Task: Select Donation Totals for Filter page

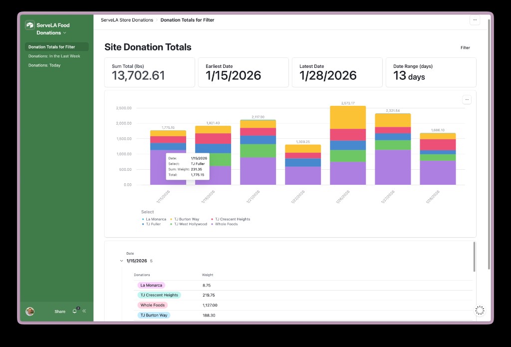Action: 57,46
